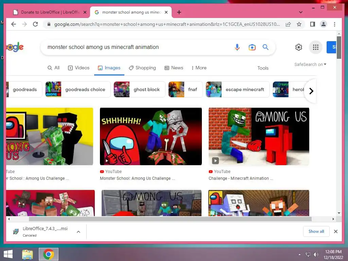Viewport: 348px width, 261px height.
Task: Open the network icon in tray
Action: (308, 255)
